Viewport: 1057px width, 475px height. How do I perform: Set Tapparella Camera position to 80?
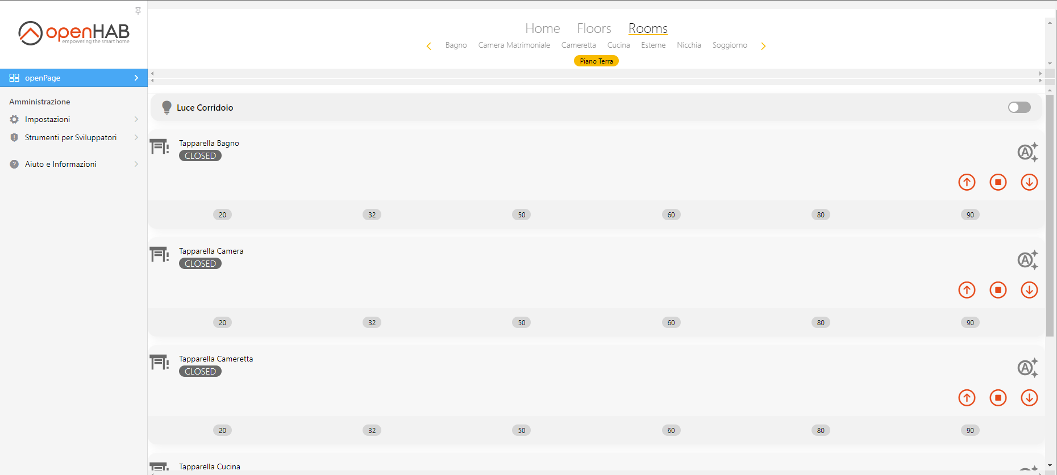pyautogui.click(x=821, y=322)
